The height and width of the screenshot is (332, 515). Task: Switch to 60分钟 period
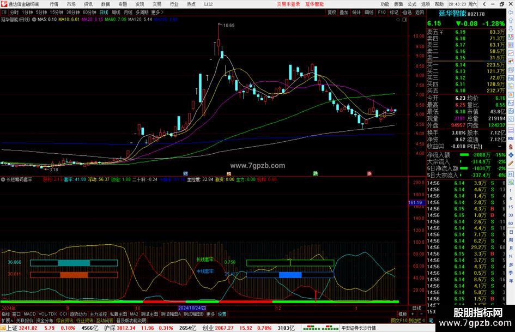(x=89, y=13)
